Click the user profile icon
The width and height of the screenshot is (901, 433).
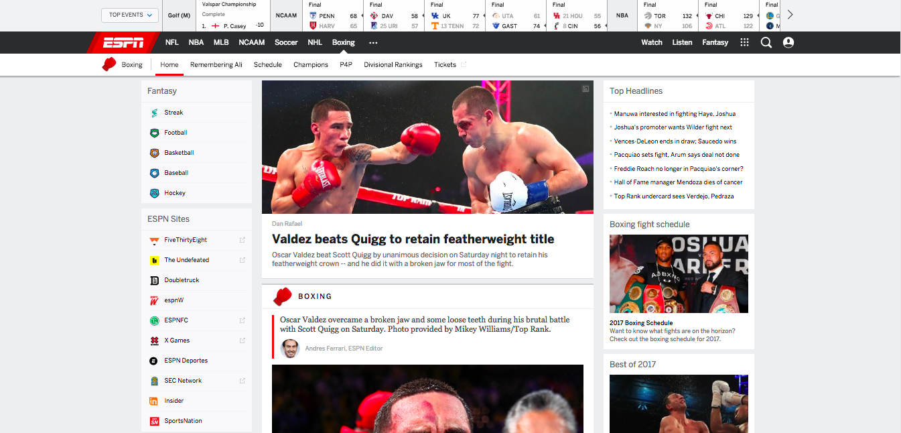point(788,42)
